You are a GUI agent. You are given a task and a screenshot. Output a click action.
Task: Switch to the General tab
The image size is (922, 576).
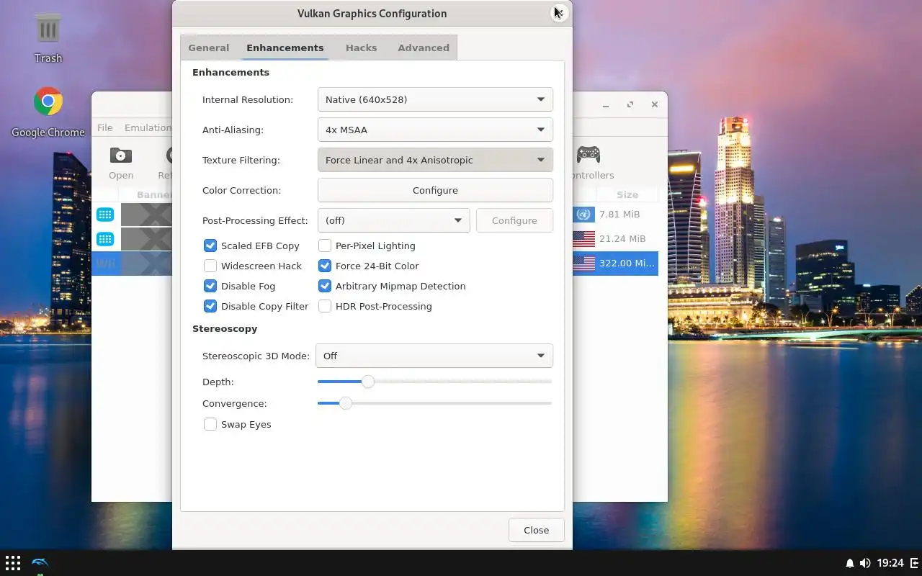(209, 48)
